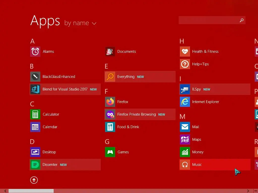Click the search magnifier icon
258x193 pixels.
pos(242,20)
